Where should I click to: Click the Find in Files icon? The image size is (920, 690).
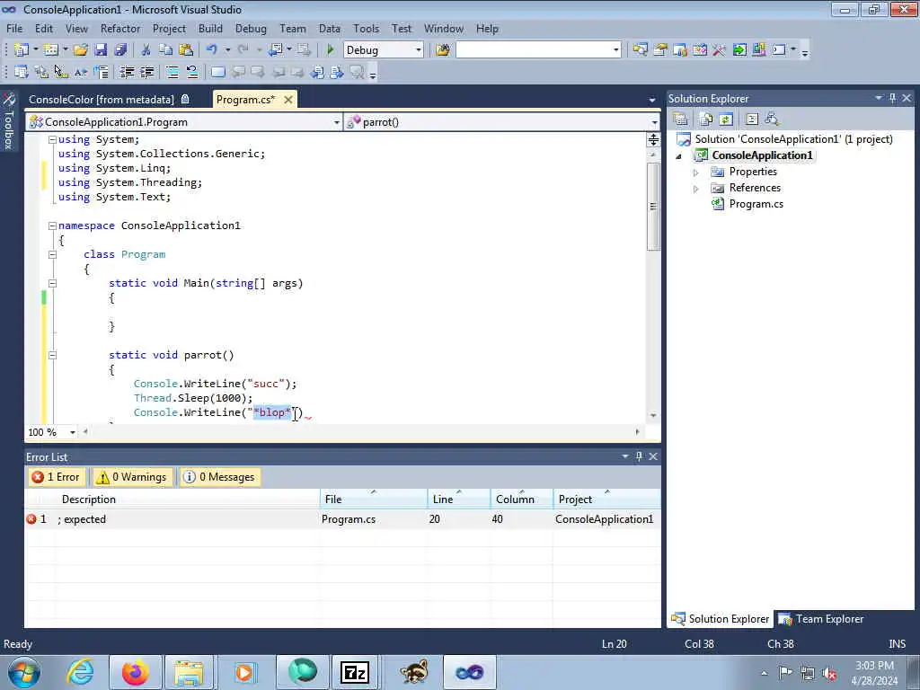coord(443,50)
